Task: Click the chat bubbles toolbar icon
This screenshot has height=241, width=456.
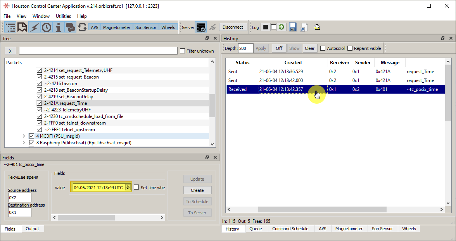Action: [70, 27]
